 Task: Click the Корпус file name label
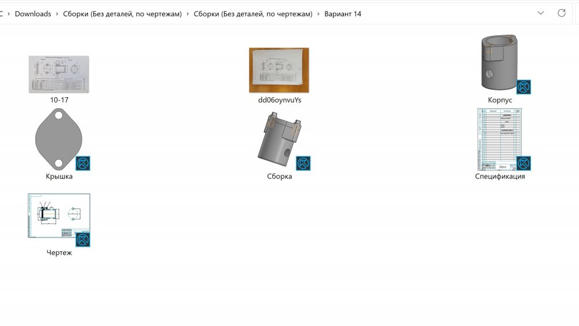point(500,100)
